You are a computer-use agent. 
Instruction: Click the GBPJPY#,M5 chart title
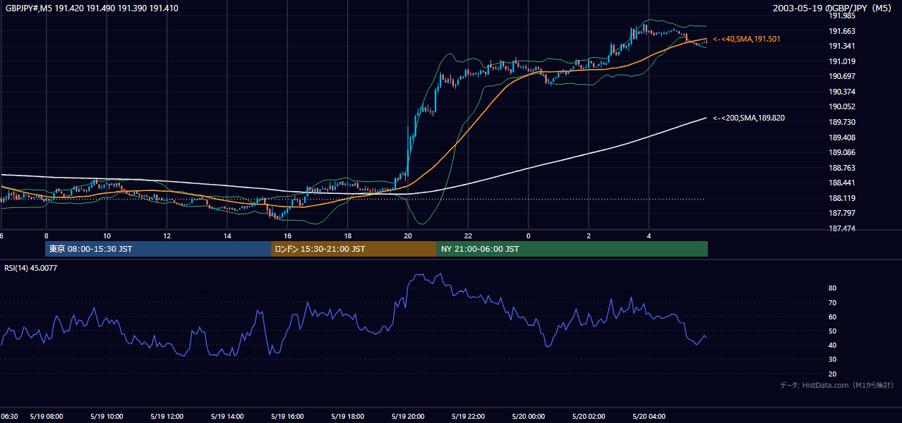[x=91, y=8]
